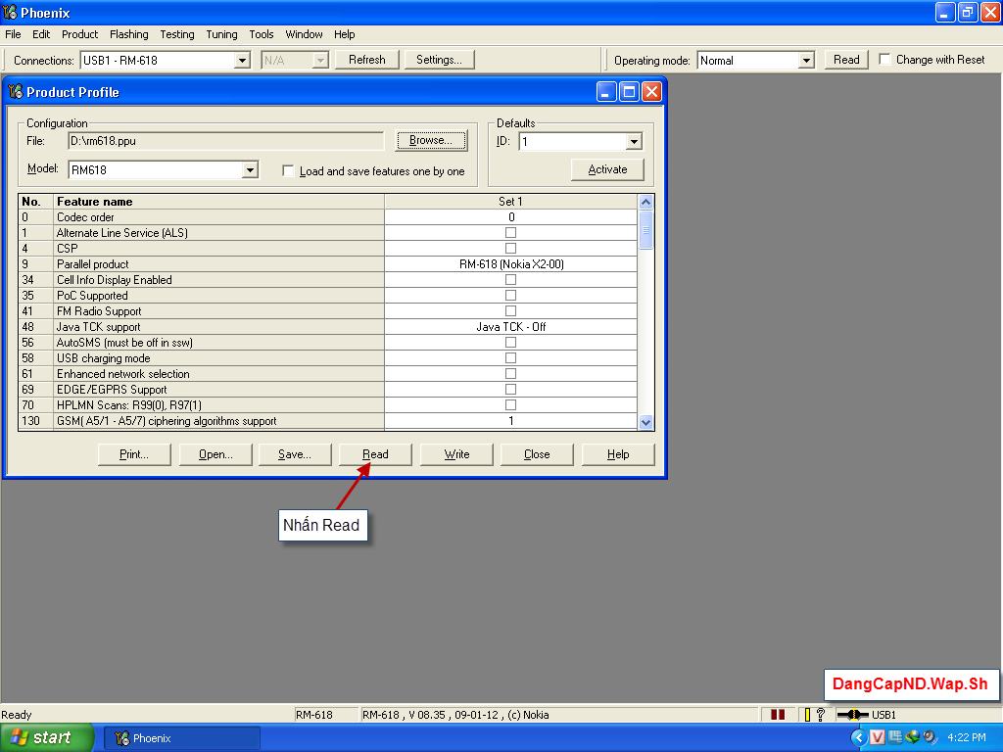Click the Write button
1003x752 pixels.
pyautogui.click(x=456, y=454)
